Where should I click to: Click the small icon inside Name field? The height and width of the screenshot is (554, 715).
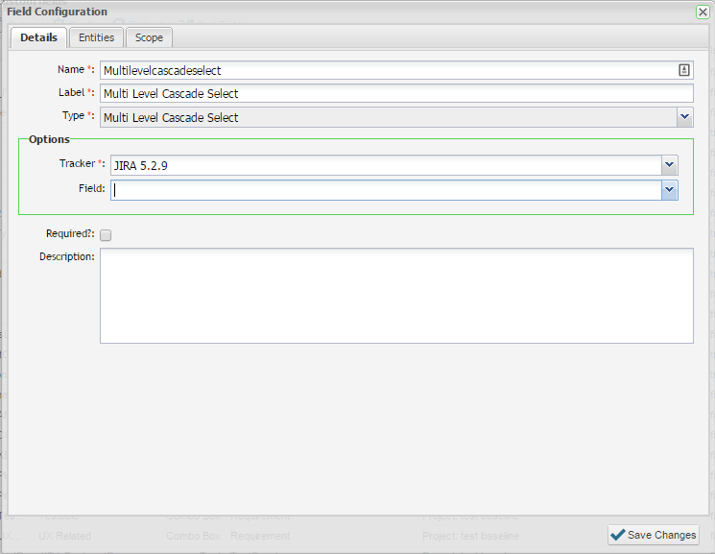684,70
